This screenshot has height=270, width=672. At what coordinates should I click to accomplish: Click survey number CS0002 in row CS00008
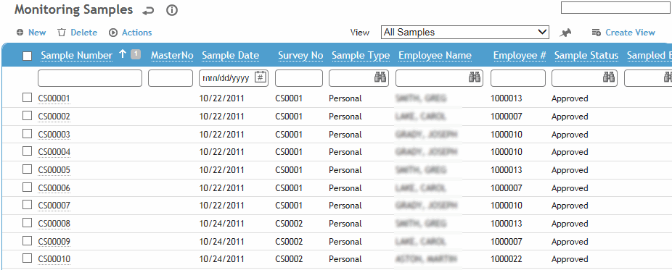point(289,224)
